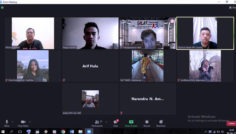236x134 pixels.
Task: Select Arif Hulu participant tile
Action: (90, 66)
